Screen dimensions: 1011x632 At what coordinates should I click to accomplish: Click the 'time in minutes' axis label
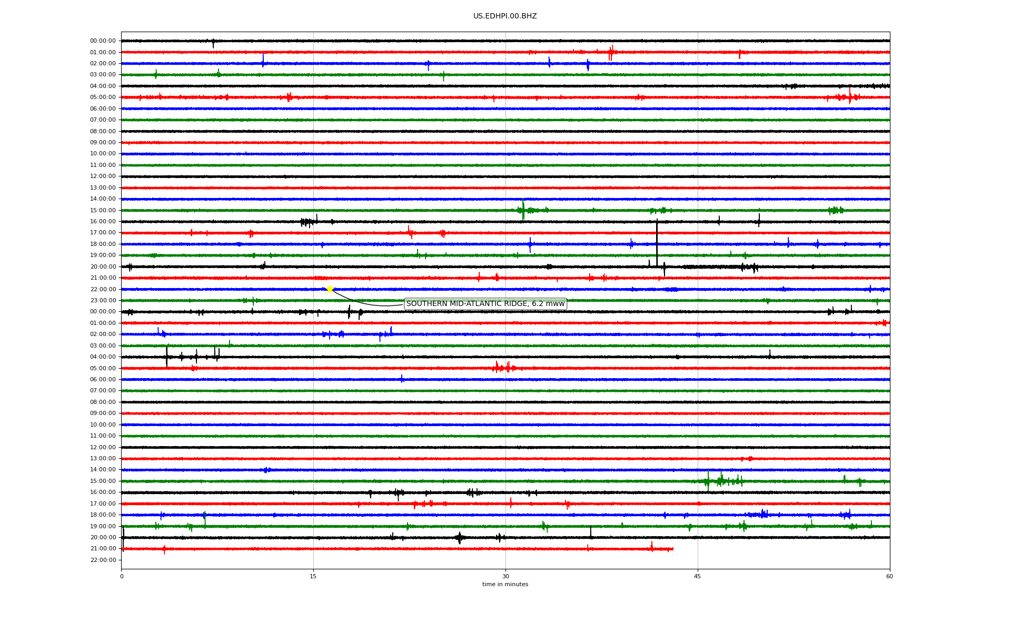click(x=505, y=585)
